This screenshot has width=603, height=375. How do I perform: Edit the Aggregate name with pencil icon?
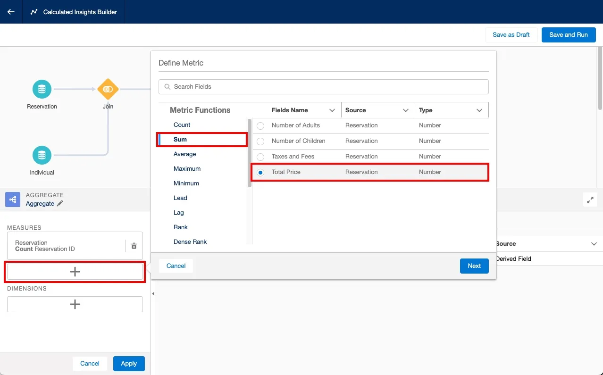[60, 204]
